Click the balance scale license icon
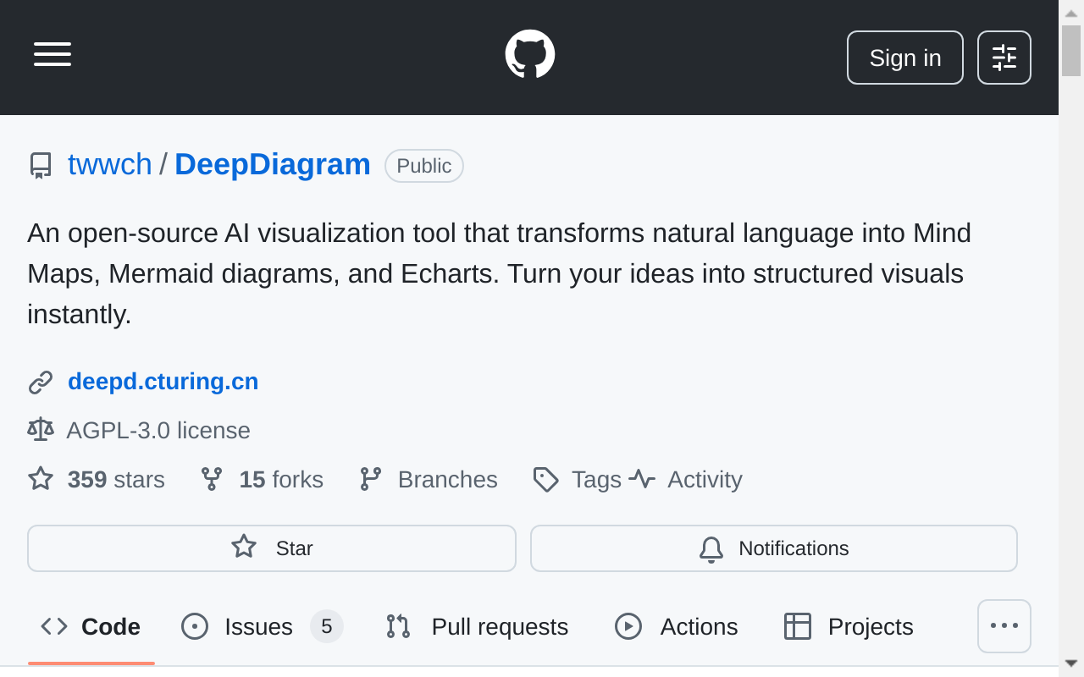 (40, 430)
